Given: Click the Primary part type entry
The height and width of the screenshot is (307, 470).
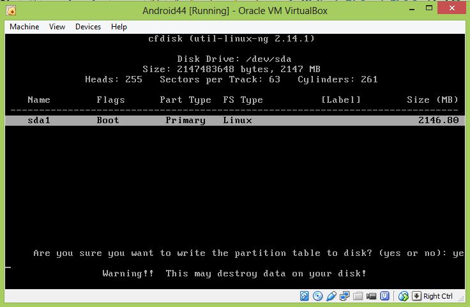Looking at the screenshot, I should click(x=186, y=121).
